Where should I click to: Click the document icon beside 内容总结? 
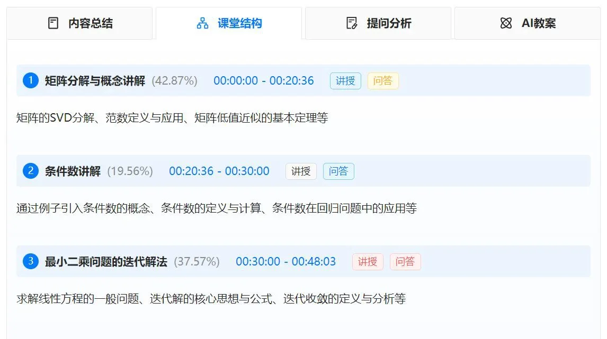pos(53,23)
